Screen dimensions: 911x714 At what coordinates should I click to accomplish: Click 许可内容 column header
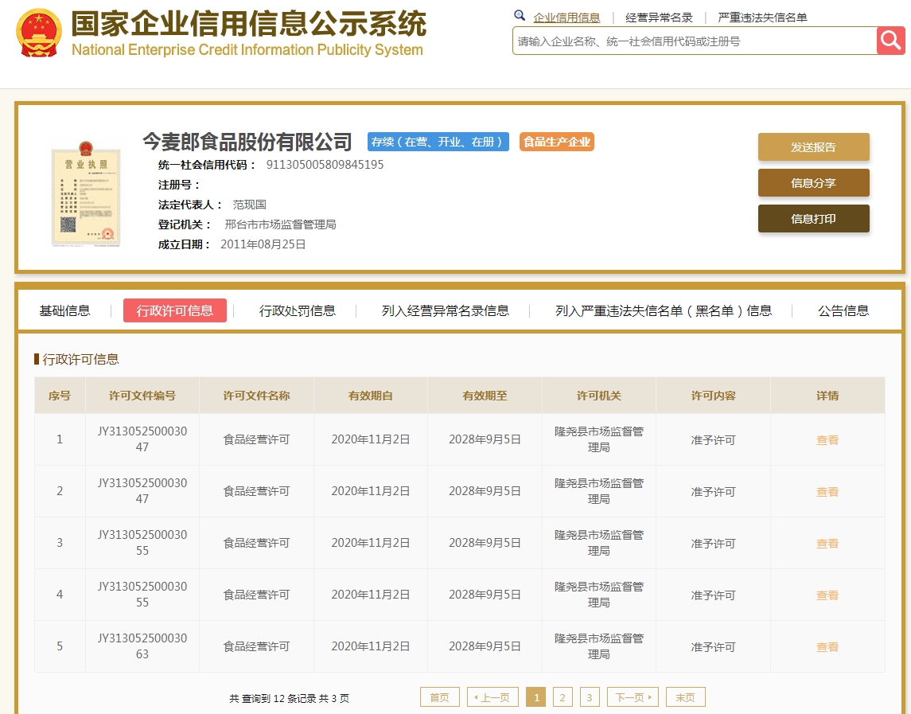click(713, 396)
